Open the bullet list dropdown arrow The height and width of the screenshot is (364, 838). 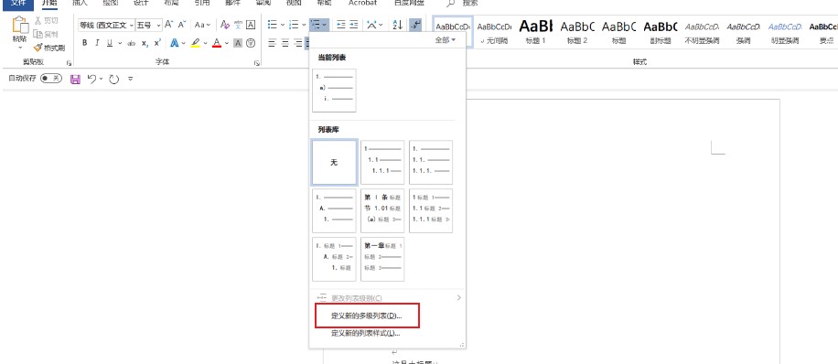(282, 25)
